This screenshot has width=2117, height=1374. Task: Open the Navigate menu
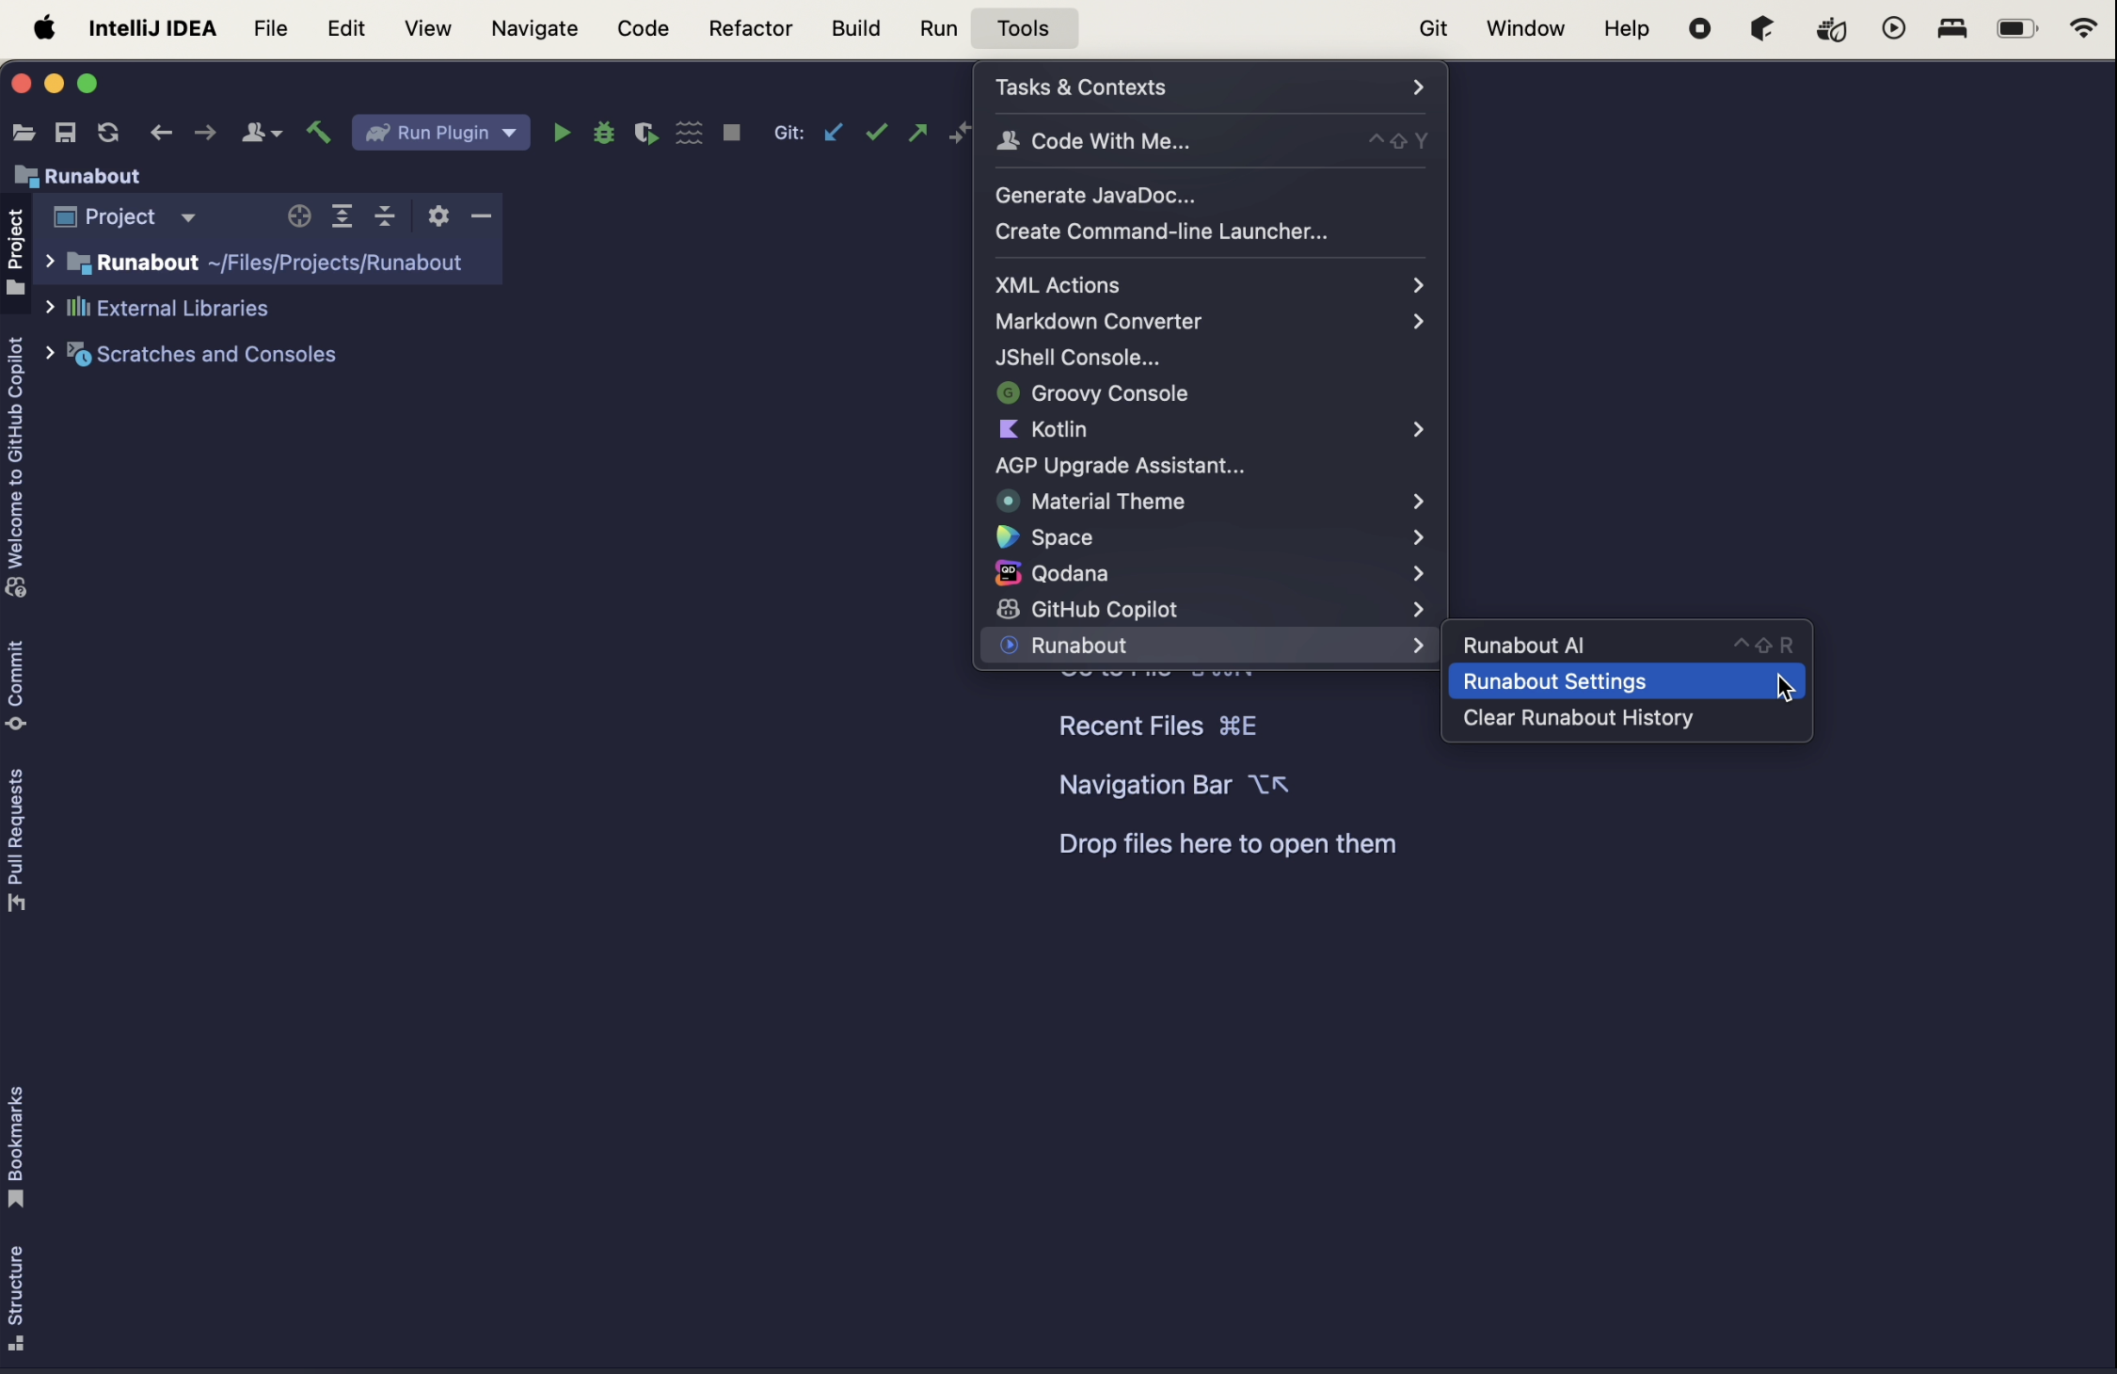[534, 28]
